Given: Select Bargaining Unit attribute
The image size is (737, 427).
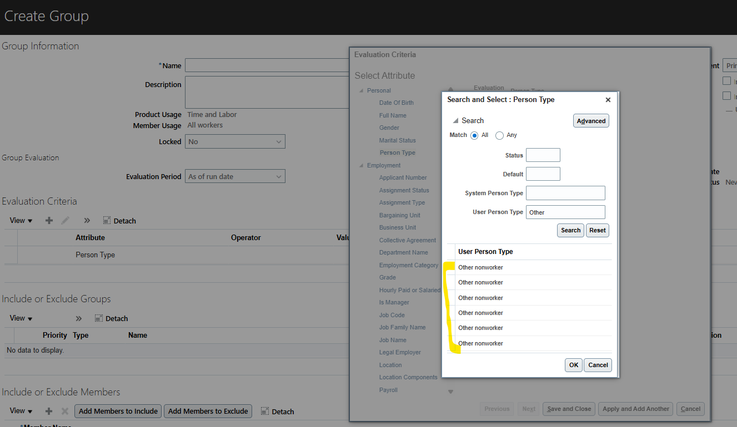Looking at the screenshot, I should click(400, 215).
